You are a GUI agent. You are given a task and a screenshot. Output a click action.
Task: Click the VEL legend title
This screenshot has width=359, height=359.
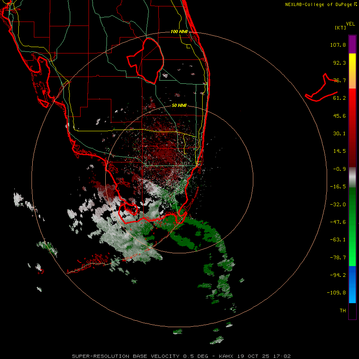coord(350,24)
